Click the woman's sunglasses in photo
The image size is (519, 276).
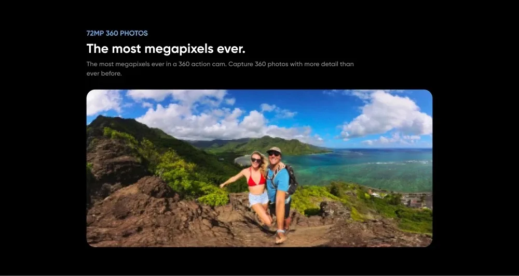pos(256,160)
